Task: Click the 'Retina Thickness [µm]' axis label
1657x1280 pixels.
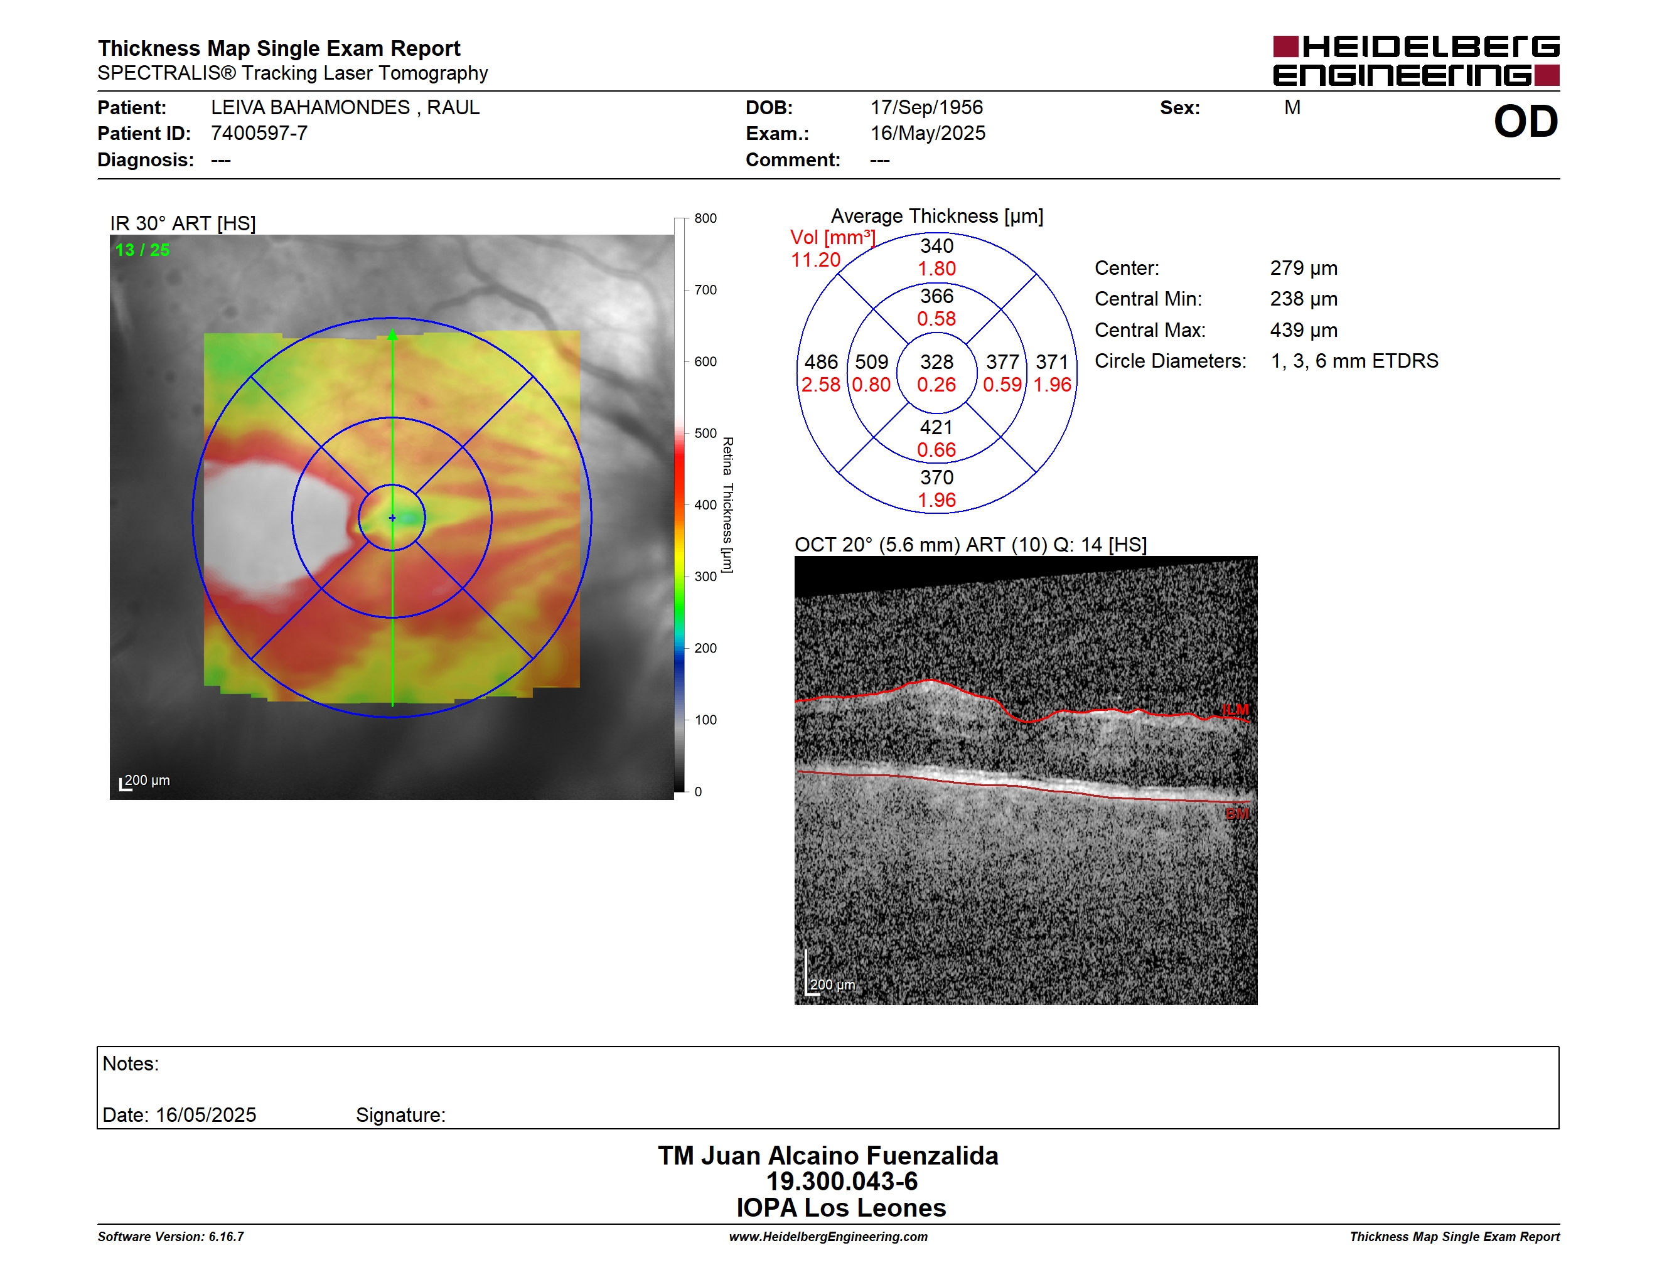Action: coord(727,505)
